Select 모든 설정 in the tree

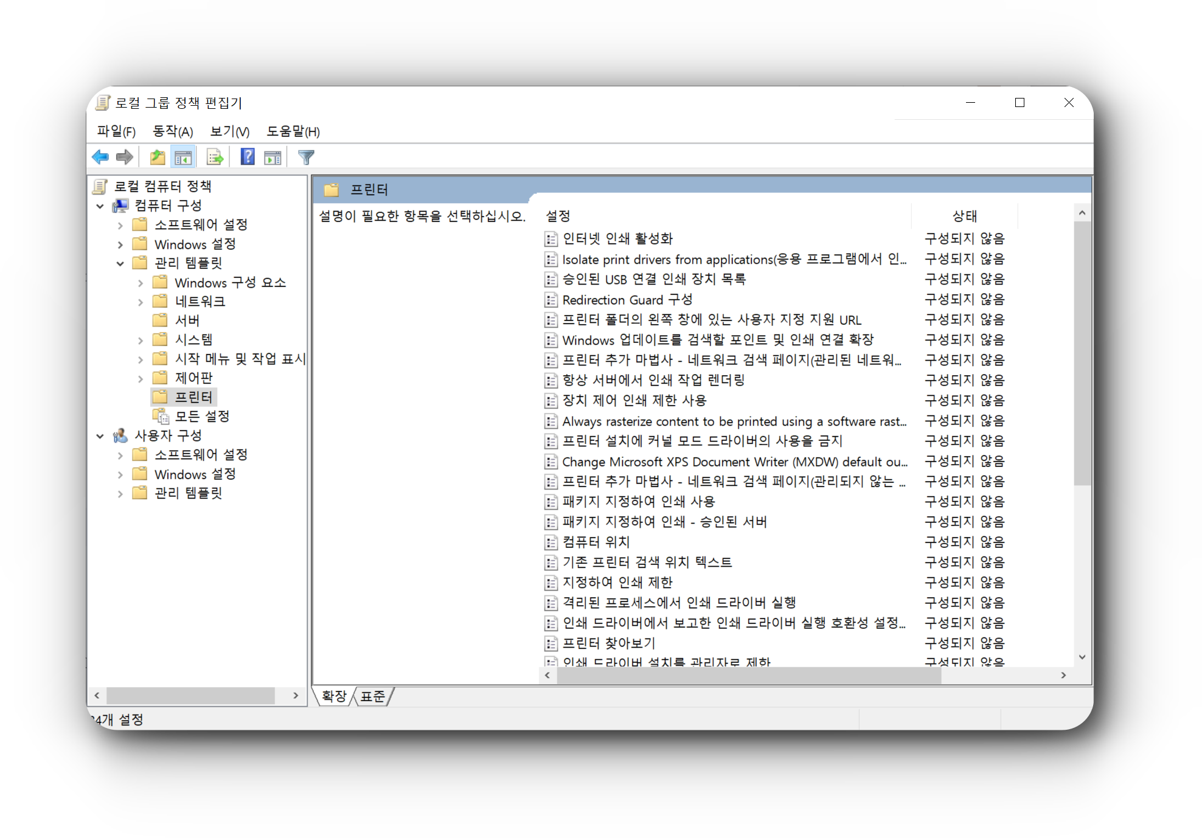pos(201,416)
